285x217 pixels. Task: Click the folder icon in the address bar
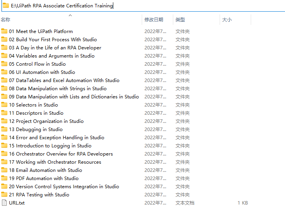coord(6,5)
